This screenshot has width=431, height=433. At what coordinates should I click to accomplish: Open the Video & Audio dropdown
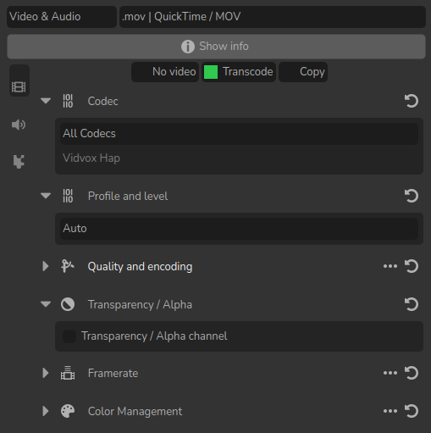(62, 17)
